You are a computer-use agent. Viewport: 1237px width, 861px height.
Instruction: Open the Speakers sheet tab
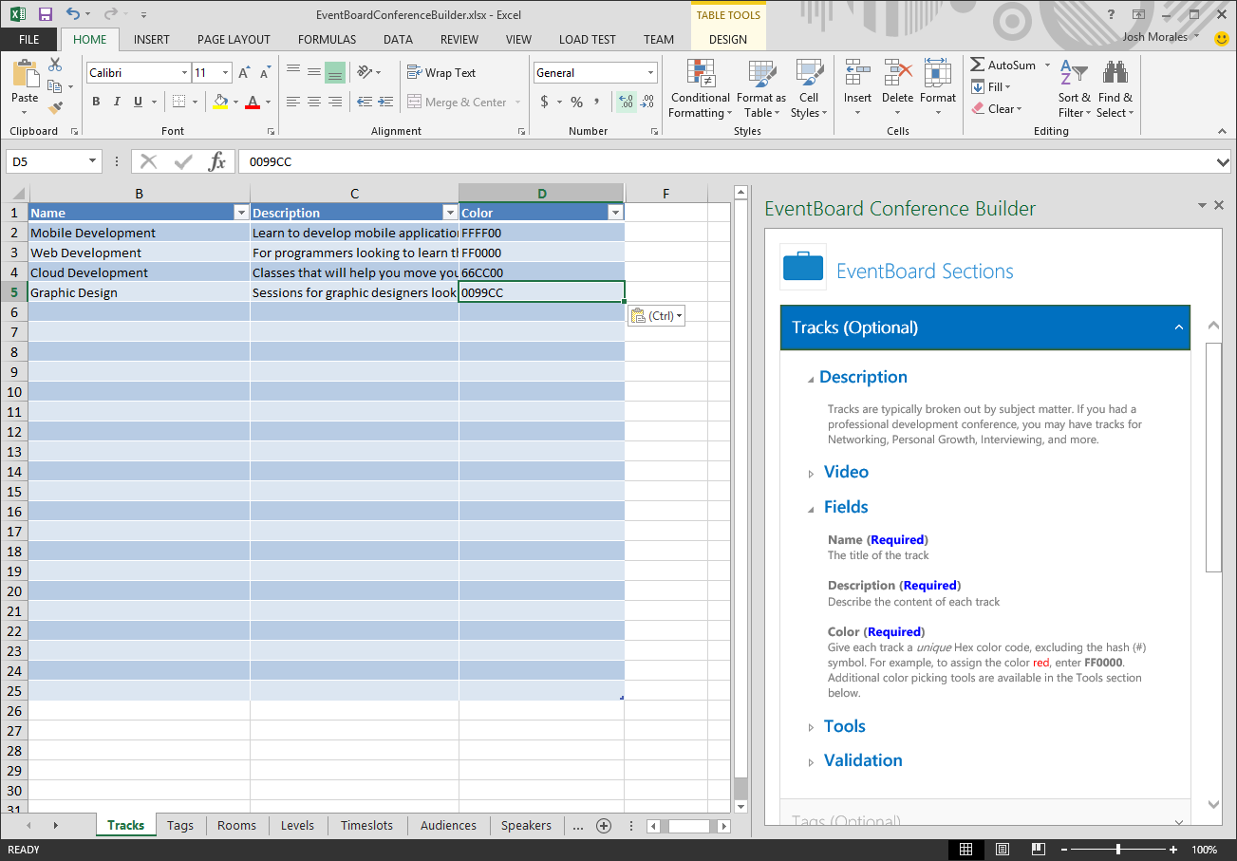526,825
